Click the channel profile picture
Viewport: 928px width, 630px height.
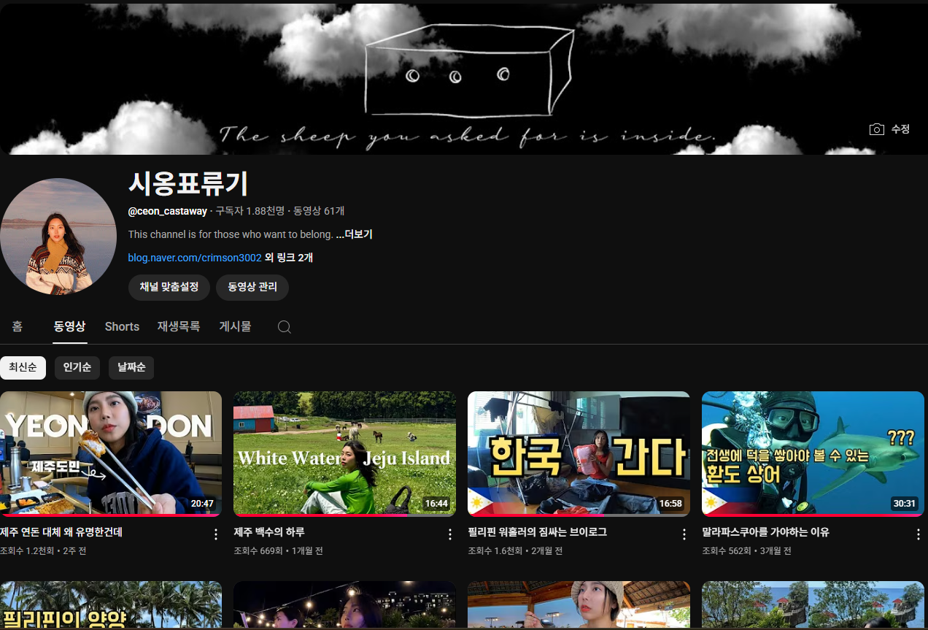tap(58, 237)
